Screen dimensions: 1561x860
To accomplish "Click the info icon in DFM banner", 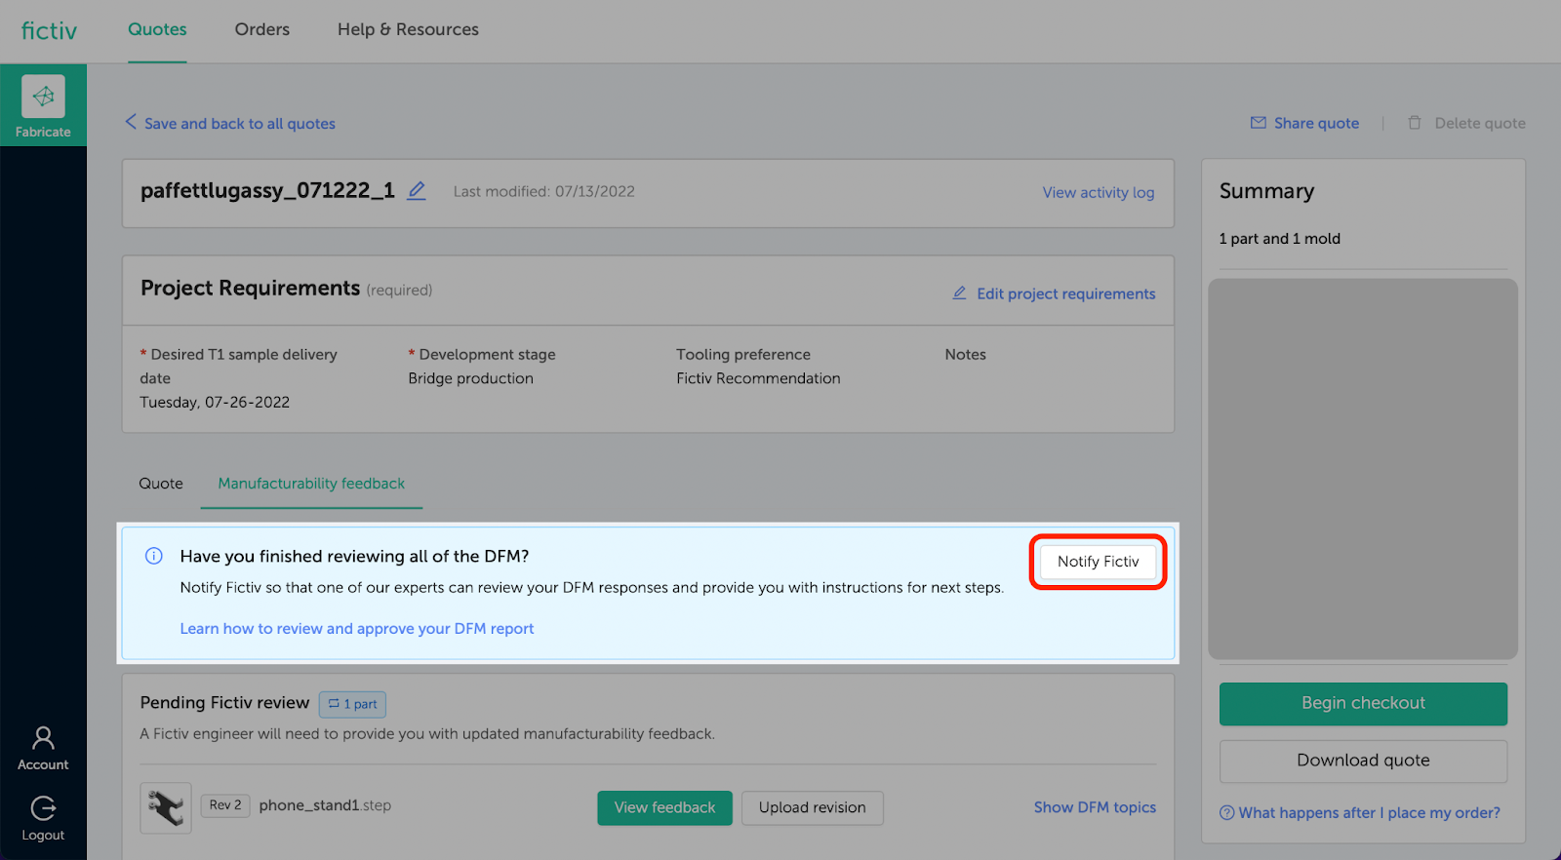I will click(x=154, y=556).
